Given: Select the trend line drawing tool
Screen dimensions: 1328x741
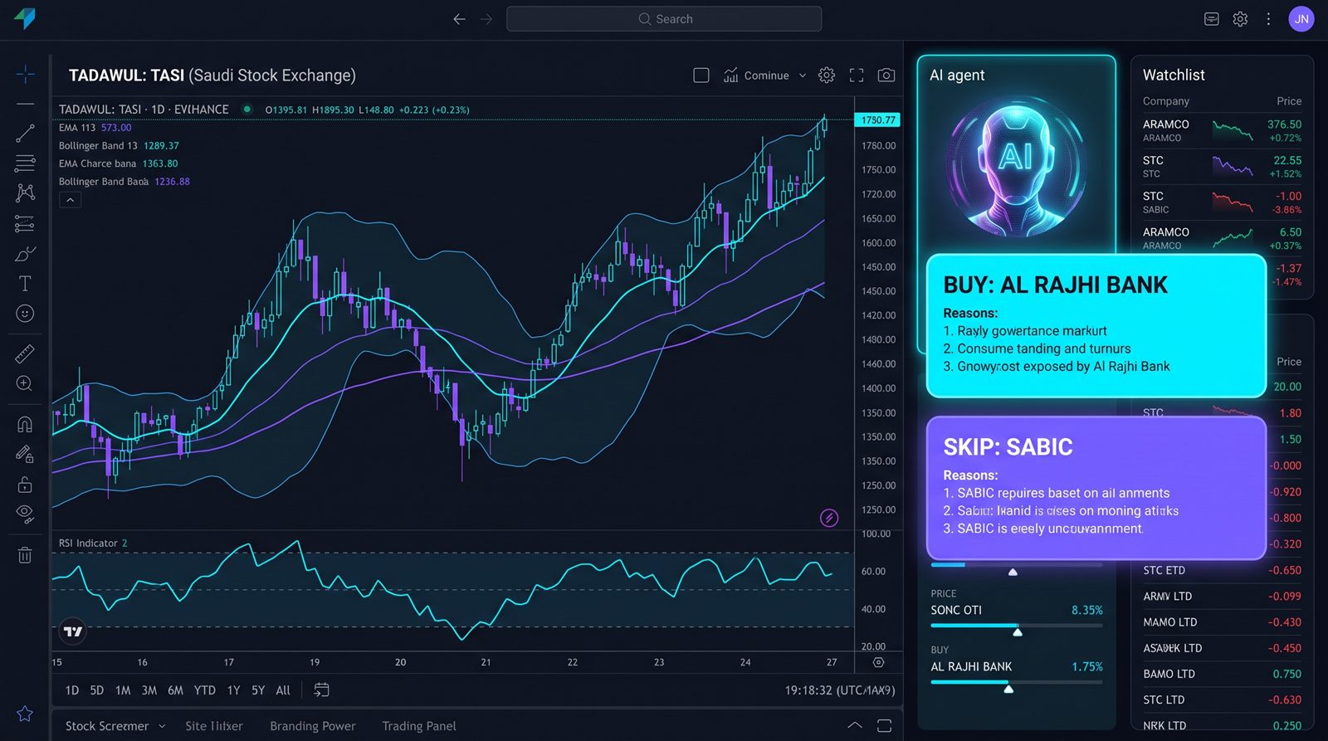Looking at the screenshot, I should [x=25, y=133].
